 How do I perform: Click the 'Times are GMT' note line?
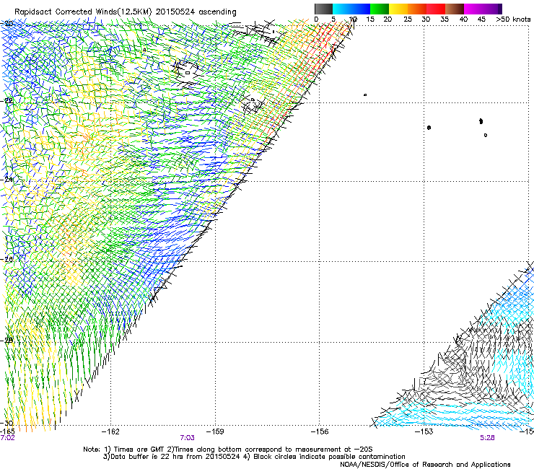[228, 450]
